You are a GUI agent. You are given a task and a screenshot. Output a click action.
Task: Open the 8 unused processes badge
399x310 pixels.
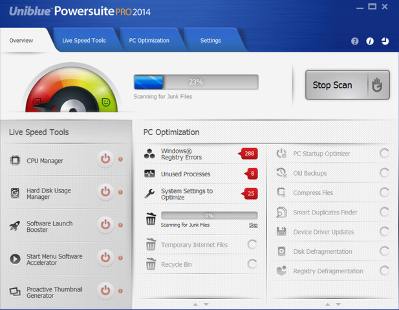251,174
